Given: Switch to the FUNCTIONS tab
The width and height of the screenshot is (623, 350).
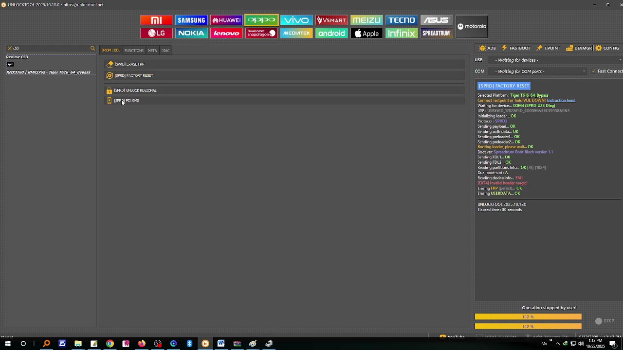Looking at the screenshot, I should 134,51.
